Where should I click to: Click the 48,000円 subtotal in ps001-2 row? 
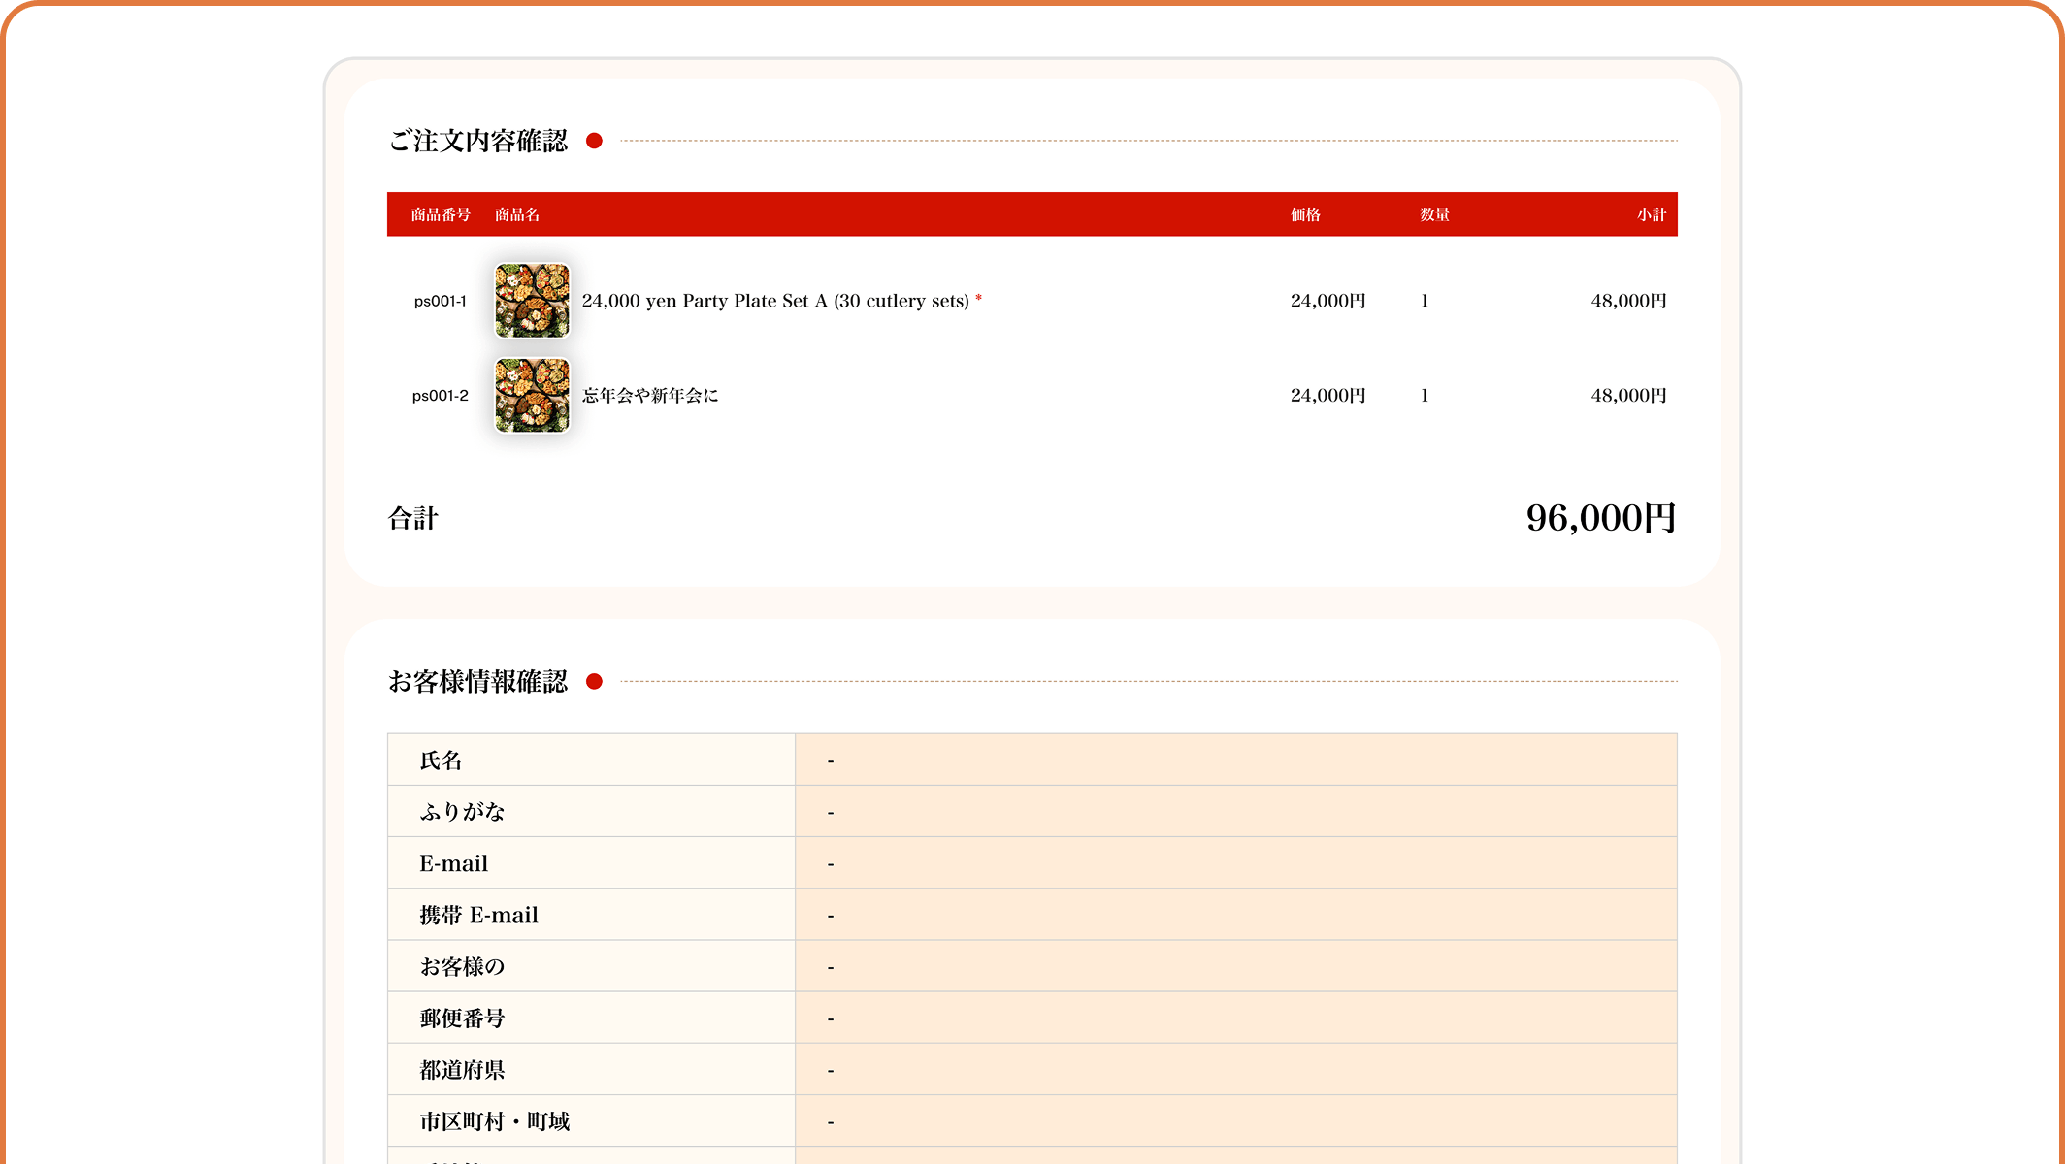click(1628, 395)
